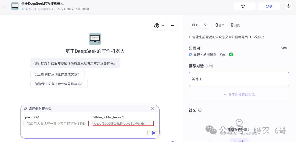The height and width of the screenshot is (142, 296).
Task: Refresh the 社区 community section
Action: [200, 110]
